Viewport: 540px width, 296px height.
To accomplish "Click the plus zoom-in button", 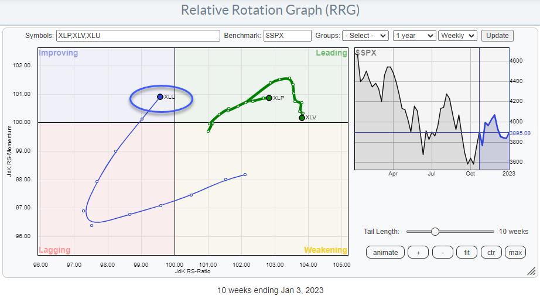I will click(x=418, y=253).
